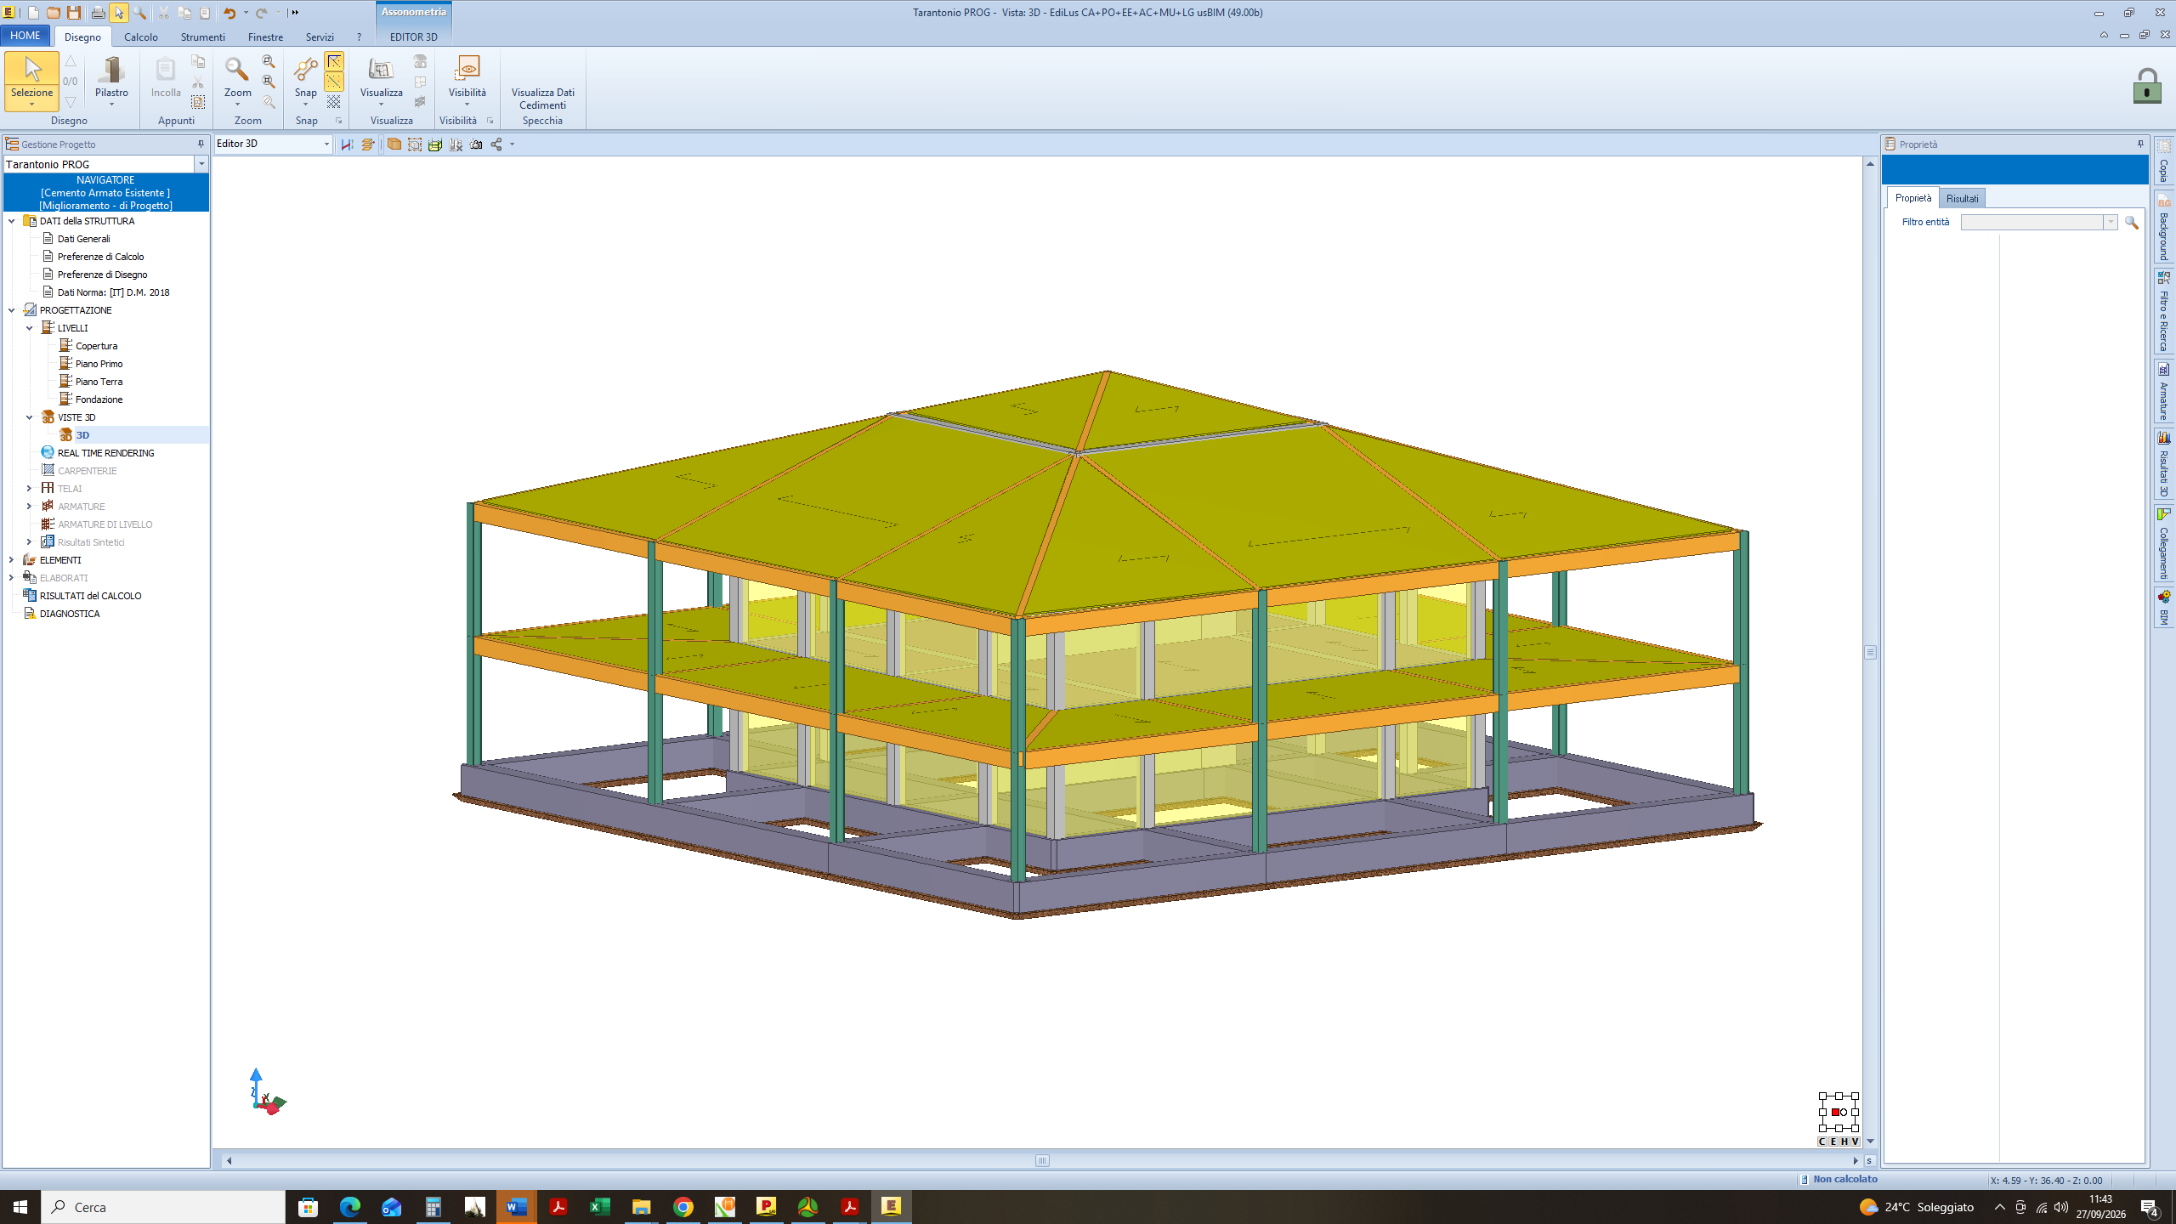Click the magnifier search icon beside Filtro entità
Screen dimensions: 2176x1224
[2132, 223]
